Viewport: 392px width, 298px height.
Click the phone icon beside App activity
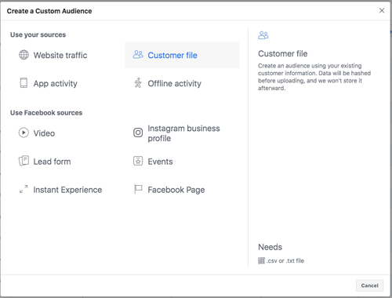click(24, 83)
